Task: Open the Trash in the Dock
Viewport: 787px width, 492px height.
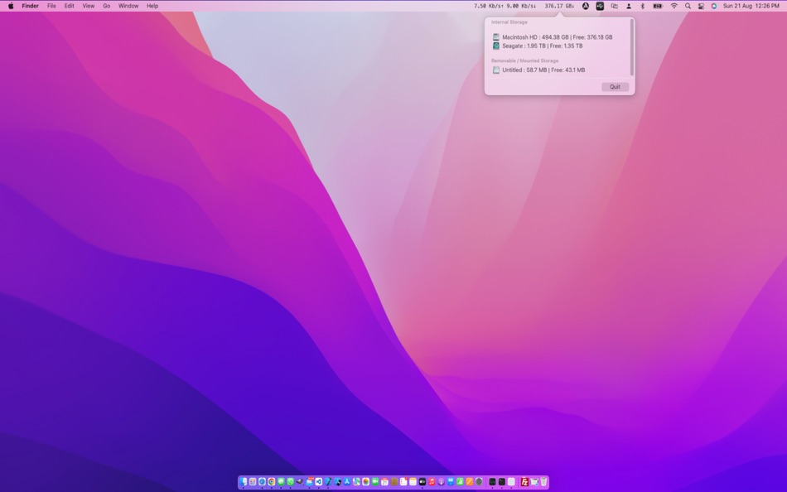Action: click(543, 481)
